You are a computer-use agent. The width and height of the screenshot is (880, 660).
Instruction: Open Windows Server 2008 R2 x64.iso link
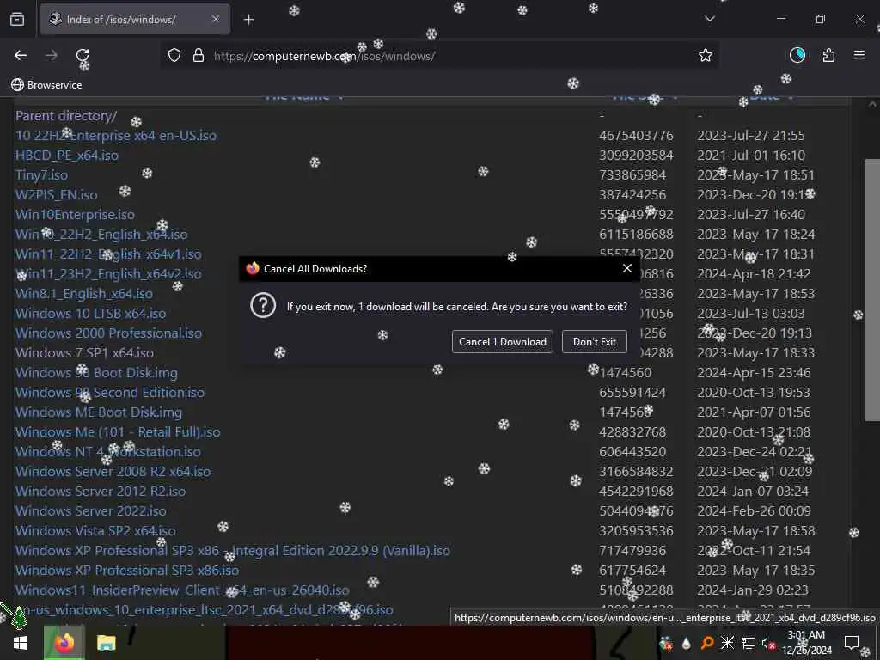(x=113, y=471)
